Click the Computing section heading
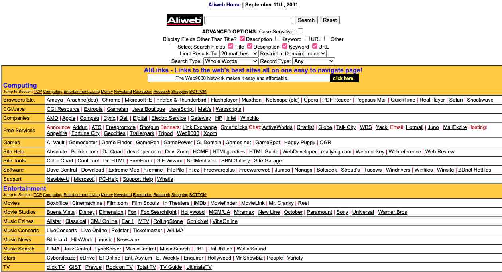 20,85
